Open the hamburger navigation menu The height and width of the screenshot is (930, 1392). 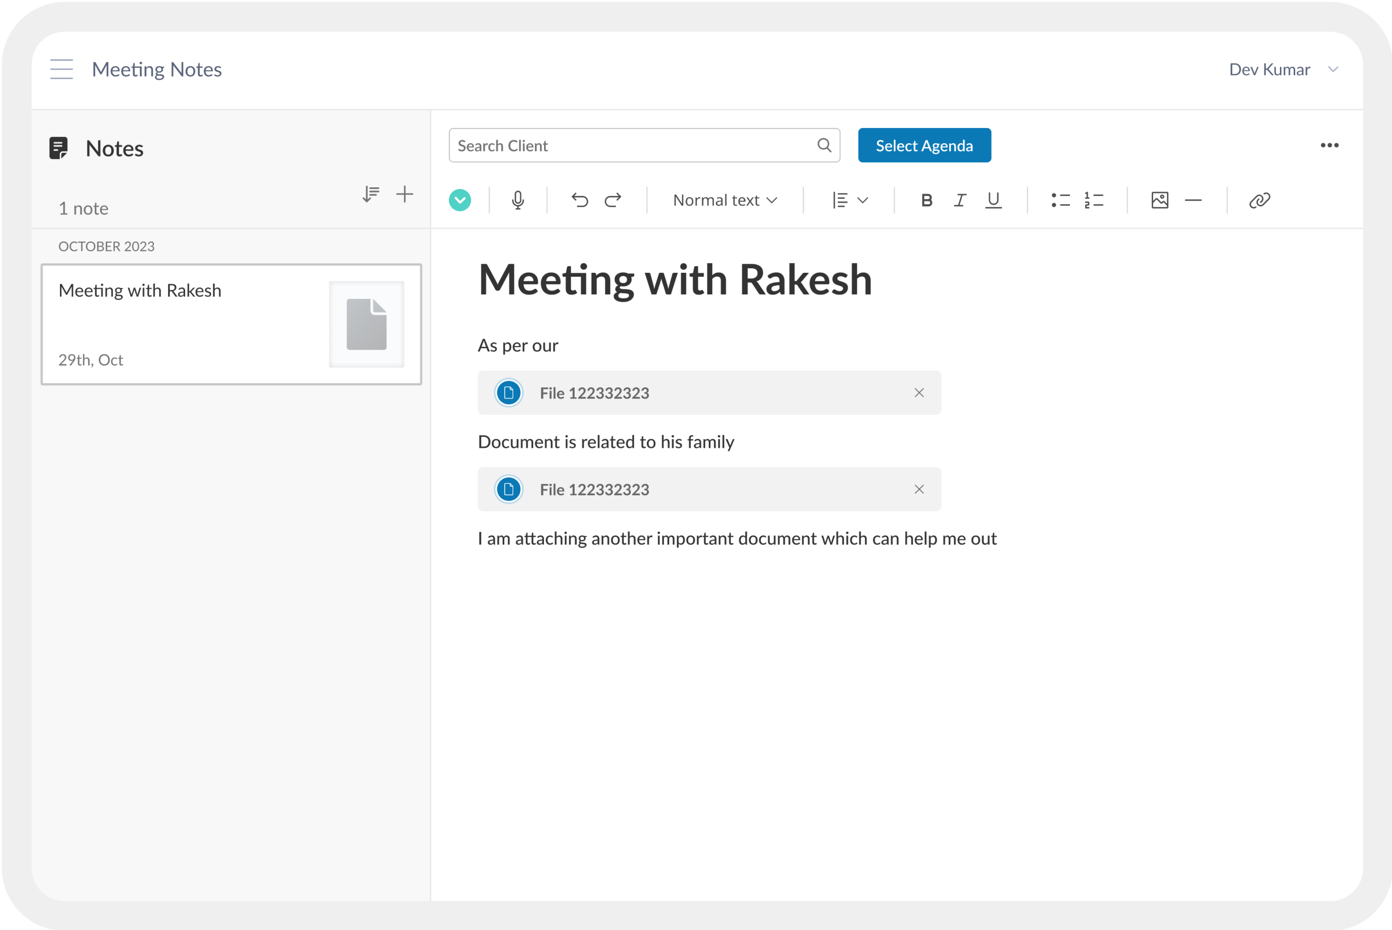click(62, 70)
